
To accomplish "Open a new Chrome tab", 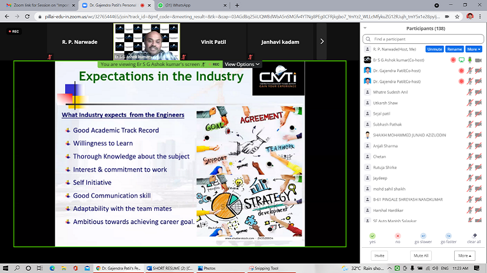I will [x=237, y=5].
